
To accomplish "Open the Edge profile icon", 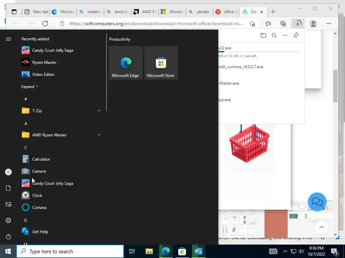I will [x=313, y=24].
